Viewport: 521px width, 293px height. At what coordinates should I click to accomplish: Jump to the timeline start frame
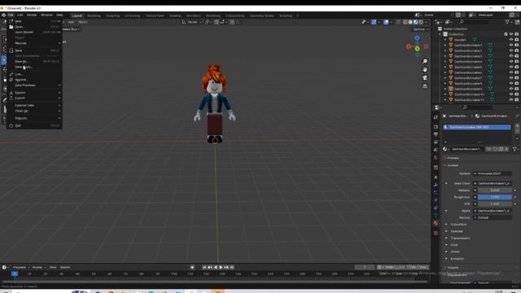(x=204, y=267)
